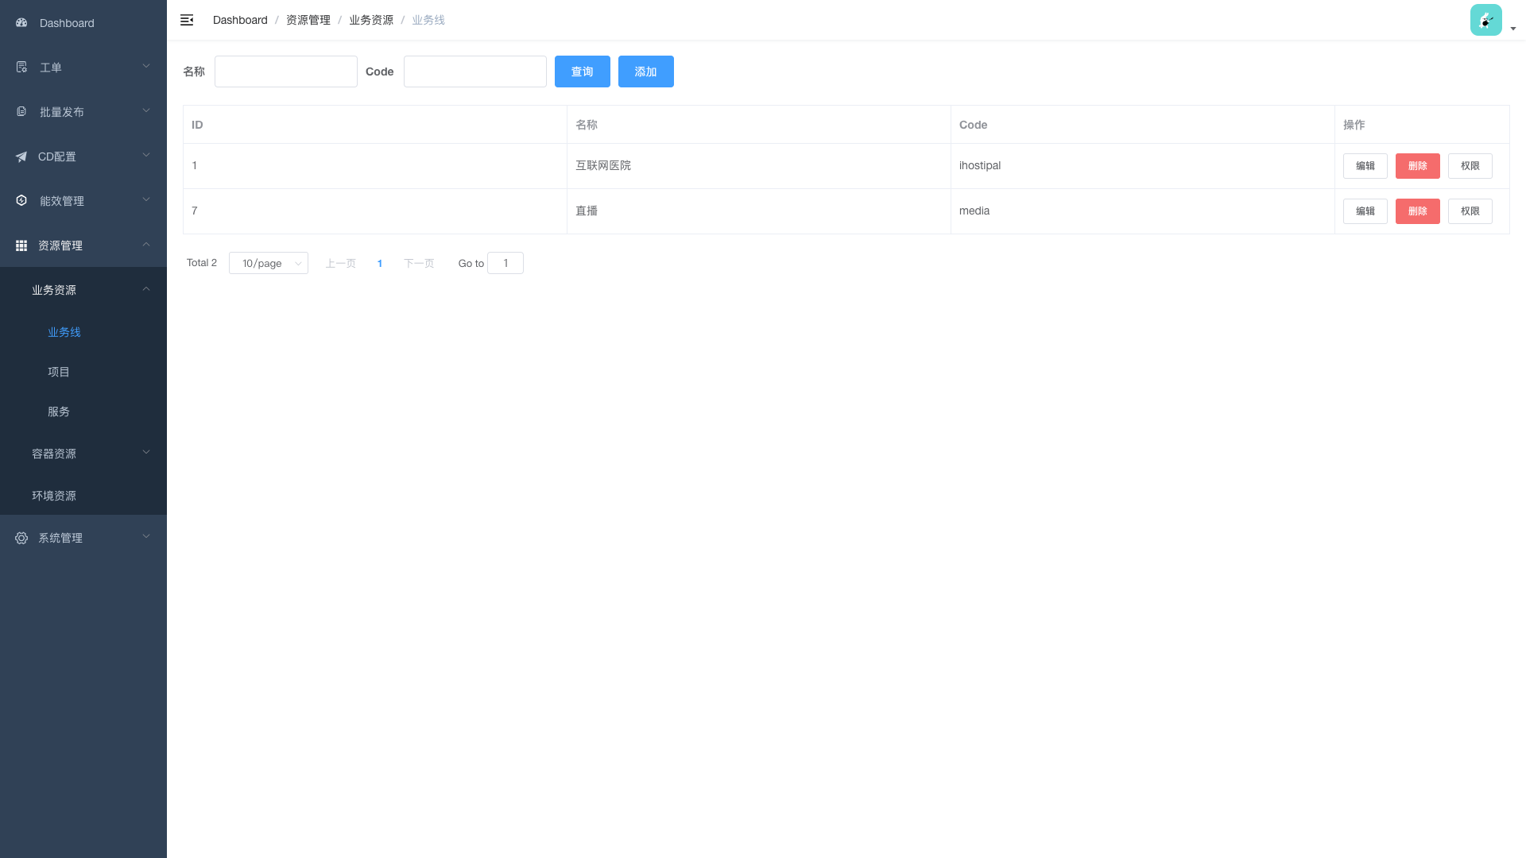Image resolution: width=1526 pixels, height=858 pixels.
Task: Click the 能效管理 hexagon icon
Action: [21, 201]
